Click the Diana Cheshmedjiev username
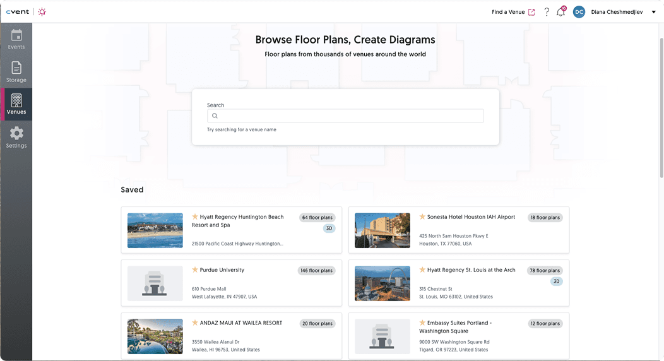The image size is (664, 361). pyautogui.click(x=617, y=12)
